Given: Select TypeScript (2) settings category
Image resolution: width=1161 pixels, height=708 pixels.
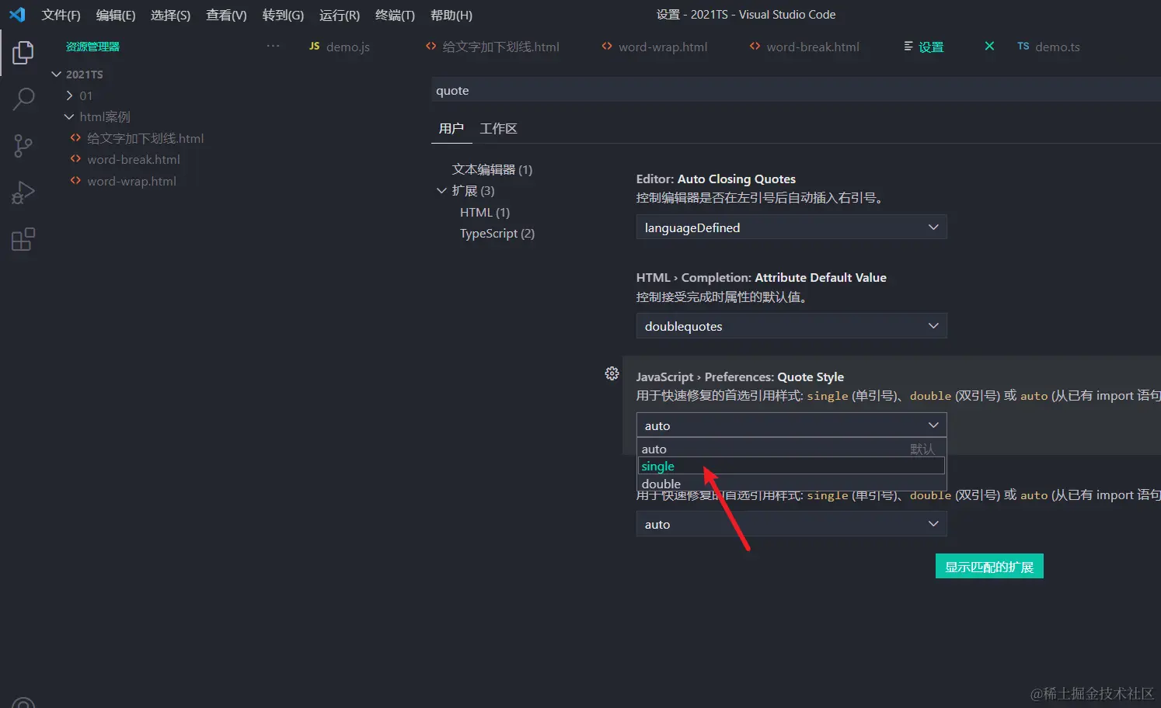Looking at the screenshot, I should (x=497, y=233).
